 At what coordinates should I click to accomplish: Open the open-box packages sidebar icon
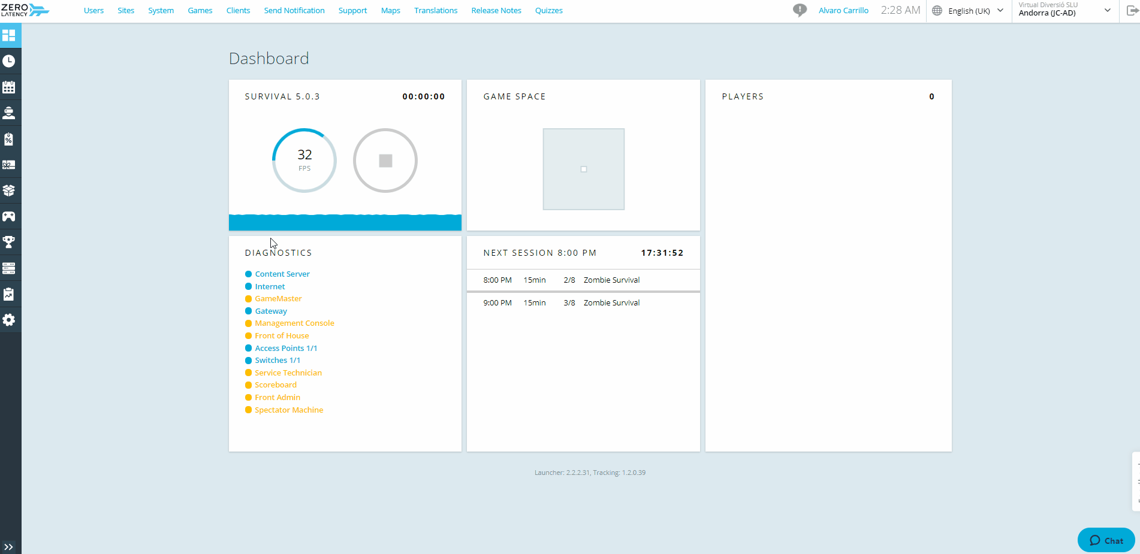(9, 190)
